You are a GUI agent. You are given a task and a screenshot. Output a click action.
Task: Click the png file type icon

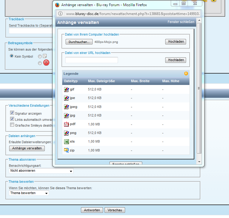point(66,133)
